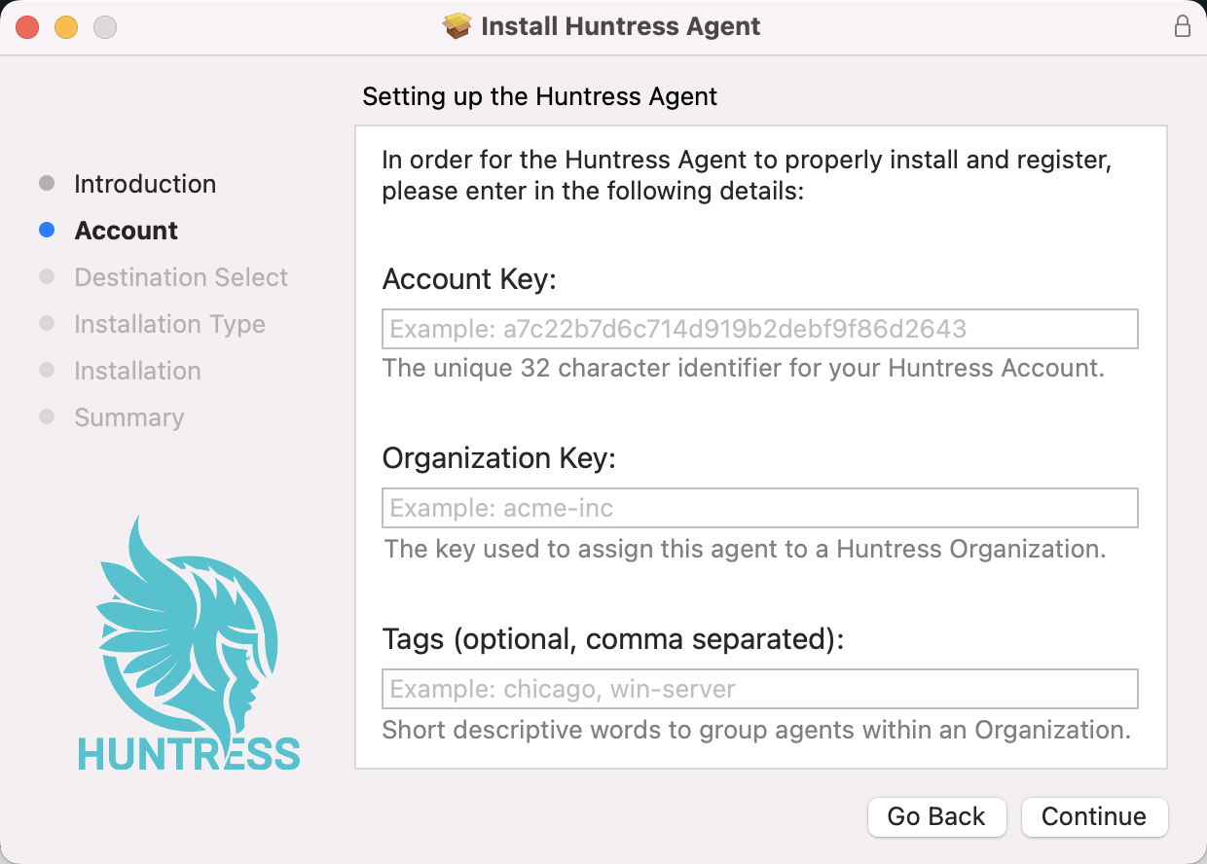Open the Installation Type step
Viewport: 1207px width, 864px height.
tap(168, 323)
